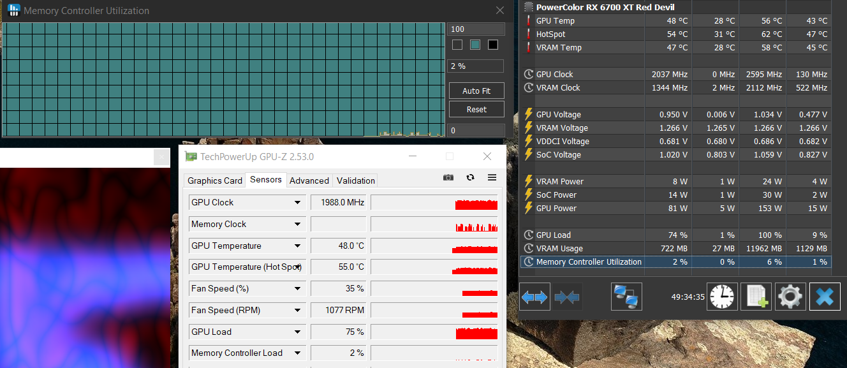The image size is (847, 368).
Task: Open the Fan Speed (RPM) dropdown
Action: 297,310
